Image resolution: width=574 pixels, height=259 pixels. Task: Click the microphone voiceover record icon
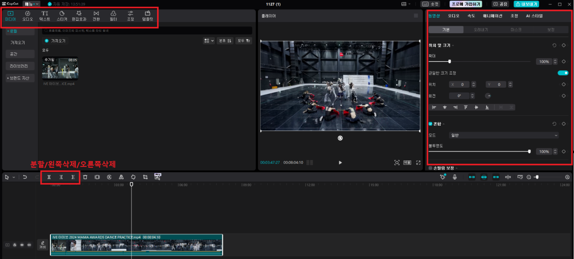455,177
